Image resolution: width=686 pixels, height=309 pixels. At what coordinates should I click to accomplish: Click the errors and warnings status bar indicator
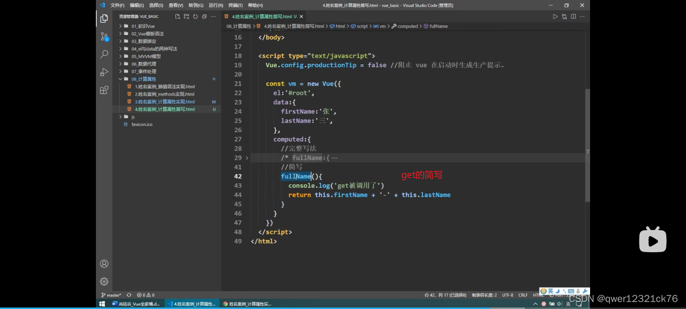[146, 295]
